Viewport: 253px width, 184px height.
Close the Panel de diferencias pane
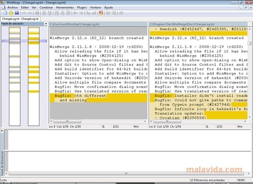[2, 131]
